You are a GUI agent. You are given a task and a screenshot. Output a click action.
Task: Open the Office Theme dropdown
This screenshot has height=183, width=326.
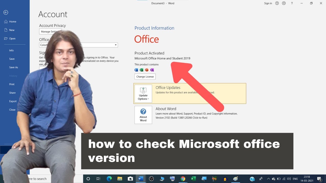[x=78, y=45]
